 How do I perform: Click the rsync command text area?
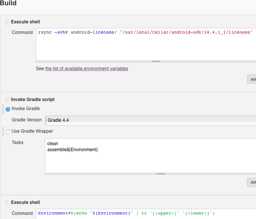(x=146, y=44)
